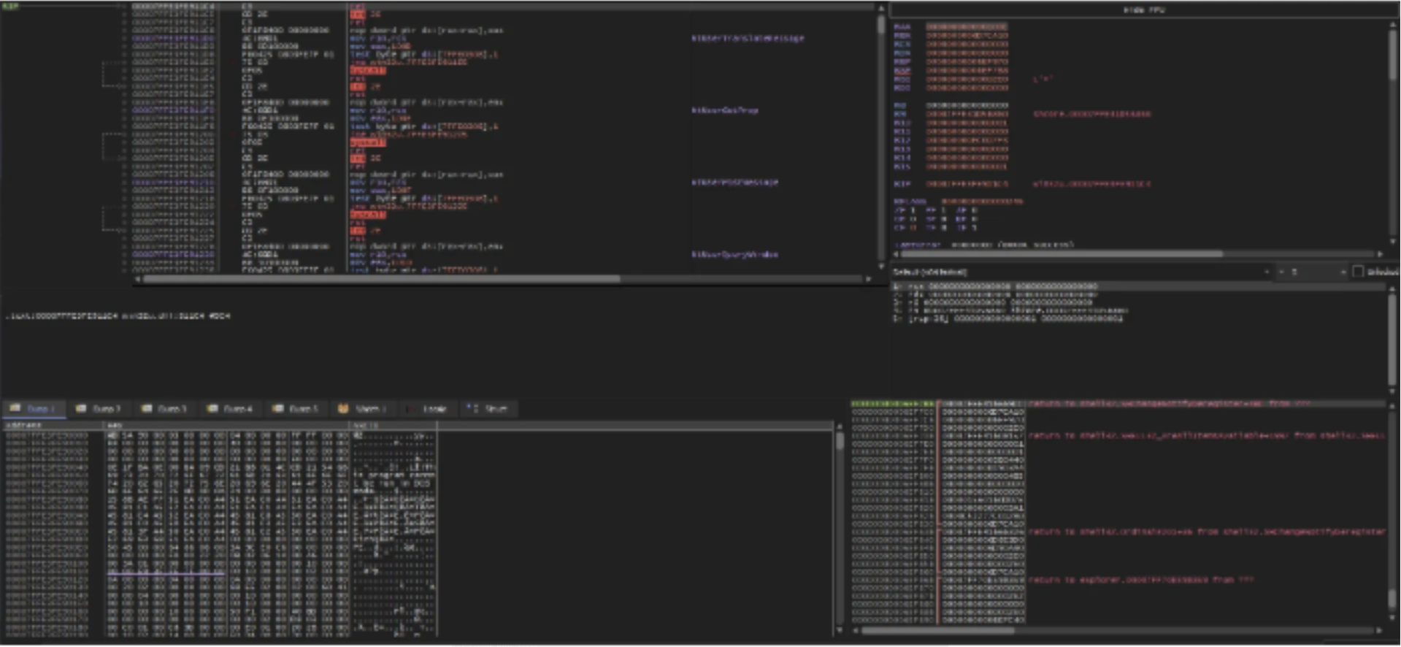Click the Dump 5 tab icon
The height and width of the screenshot is (647, 1401).
click(277, 408)
